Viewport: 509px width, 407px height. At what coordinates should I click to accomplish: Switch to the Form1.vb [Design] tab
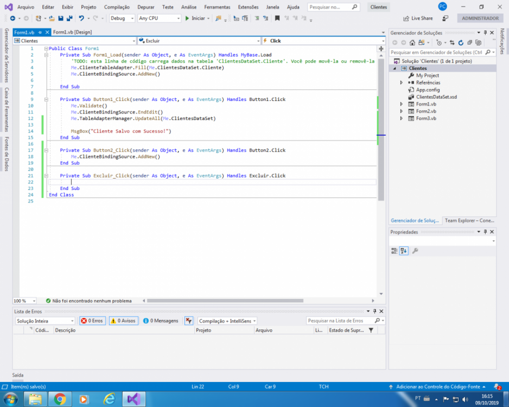pyautogui.click(x=72, y=32)
